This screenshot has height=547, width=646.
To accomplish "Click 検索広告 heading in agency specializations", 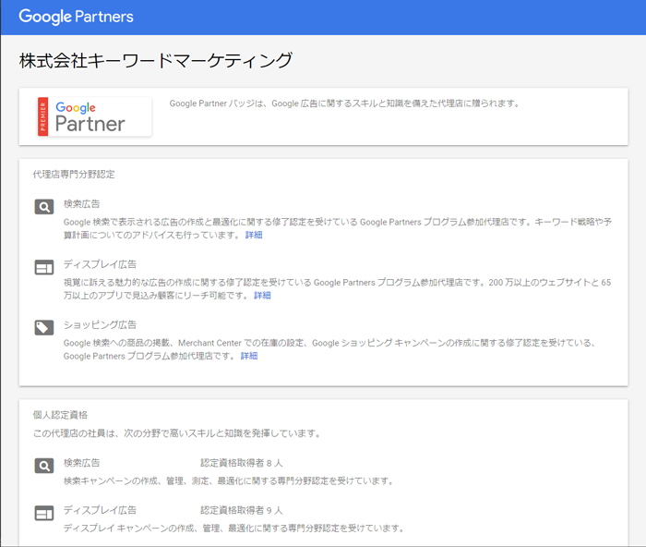I will [81, 204].
